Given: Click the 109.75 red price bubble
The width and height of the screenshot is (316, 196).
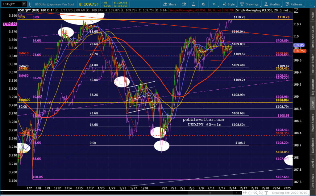Looking at the screenshot, I should (x=300, y=51).
